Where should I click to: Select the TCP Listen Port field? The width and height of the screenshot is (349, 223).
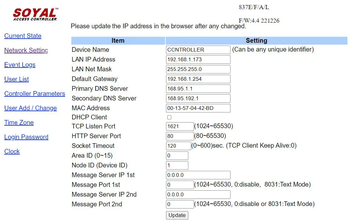click(180, 126)
